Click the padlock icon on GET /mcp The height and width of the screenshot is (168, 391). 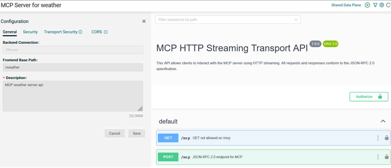pos(387,138)
